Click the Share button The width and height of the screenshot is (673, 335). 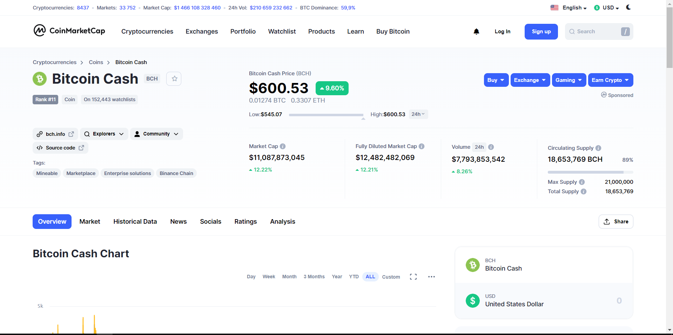[x=616, y=222]
